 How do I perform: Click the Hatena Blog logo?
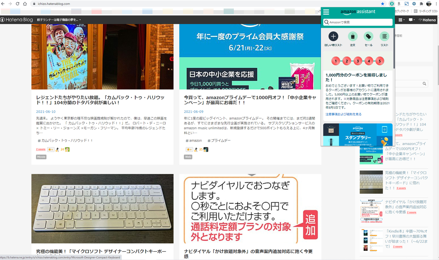pos(16,20)
